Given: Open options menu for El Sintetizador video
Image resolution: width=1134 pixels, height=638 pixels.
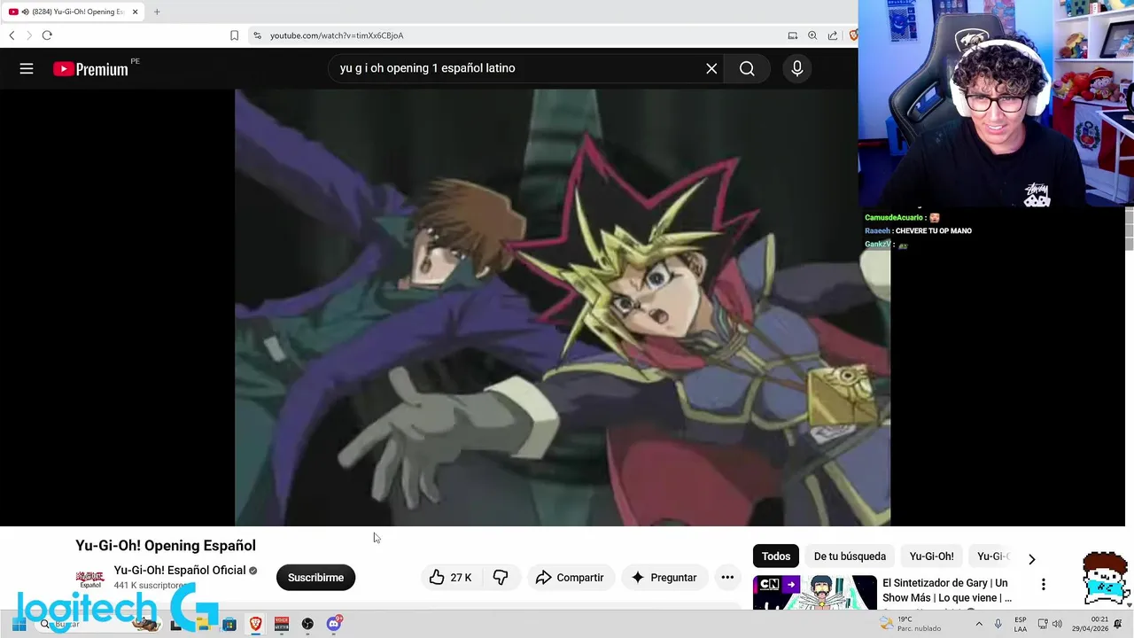Looking at the screenshot, I should point(1044,585).
